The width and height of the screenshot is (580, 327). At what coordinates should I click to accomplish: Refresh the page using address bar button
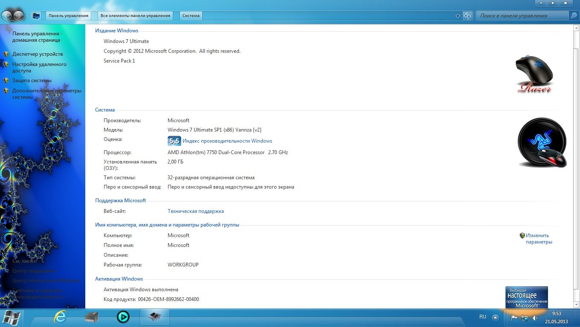coord(468,16)
